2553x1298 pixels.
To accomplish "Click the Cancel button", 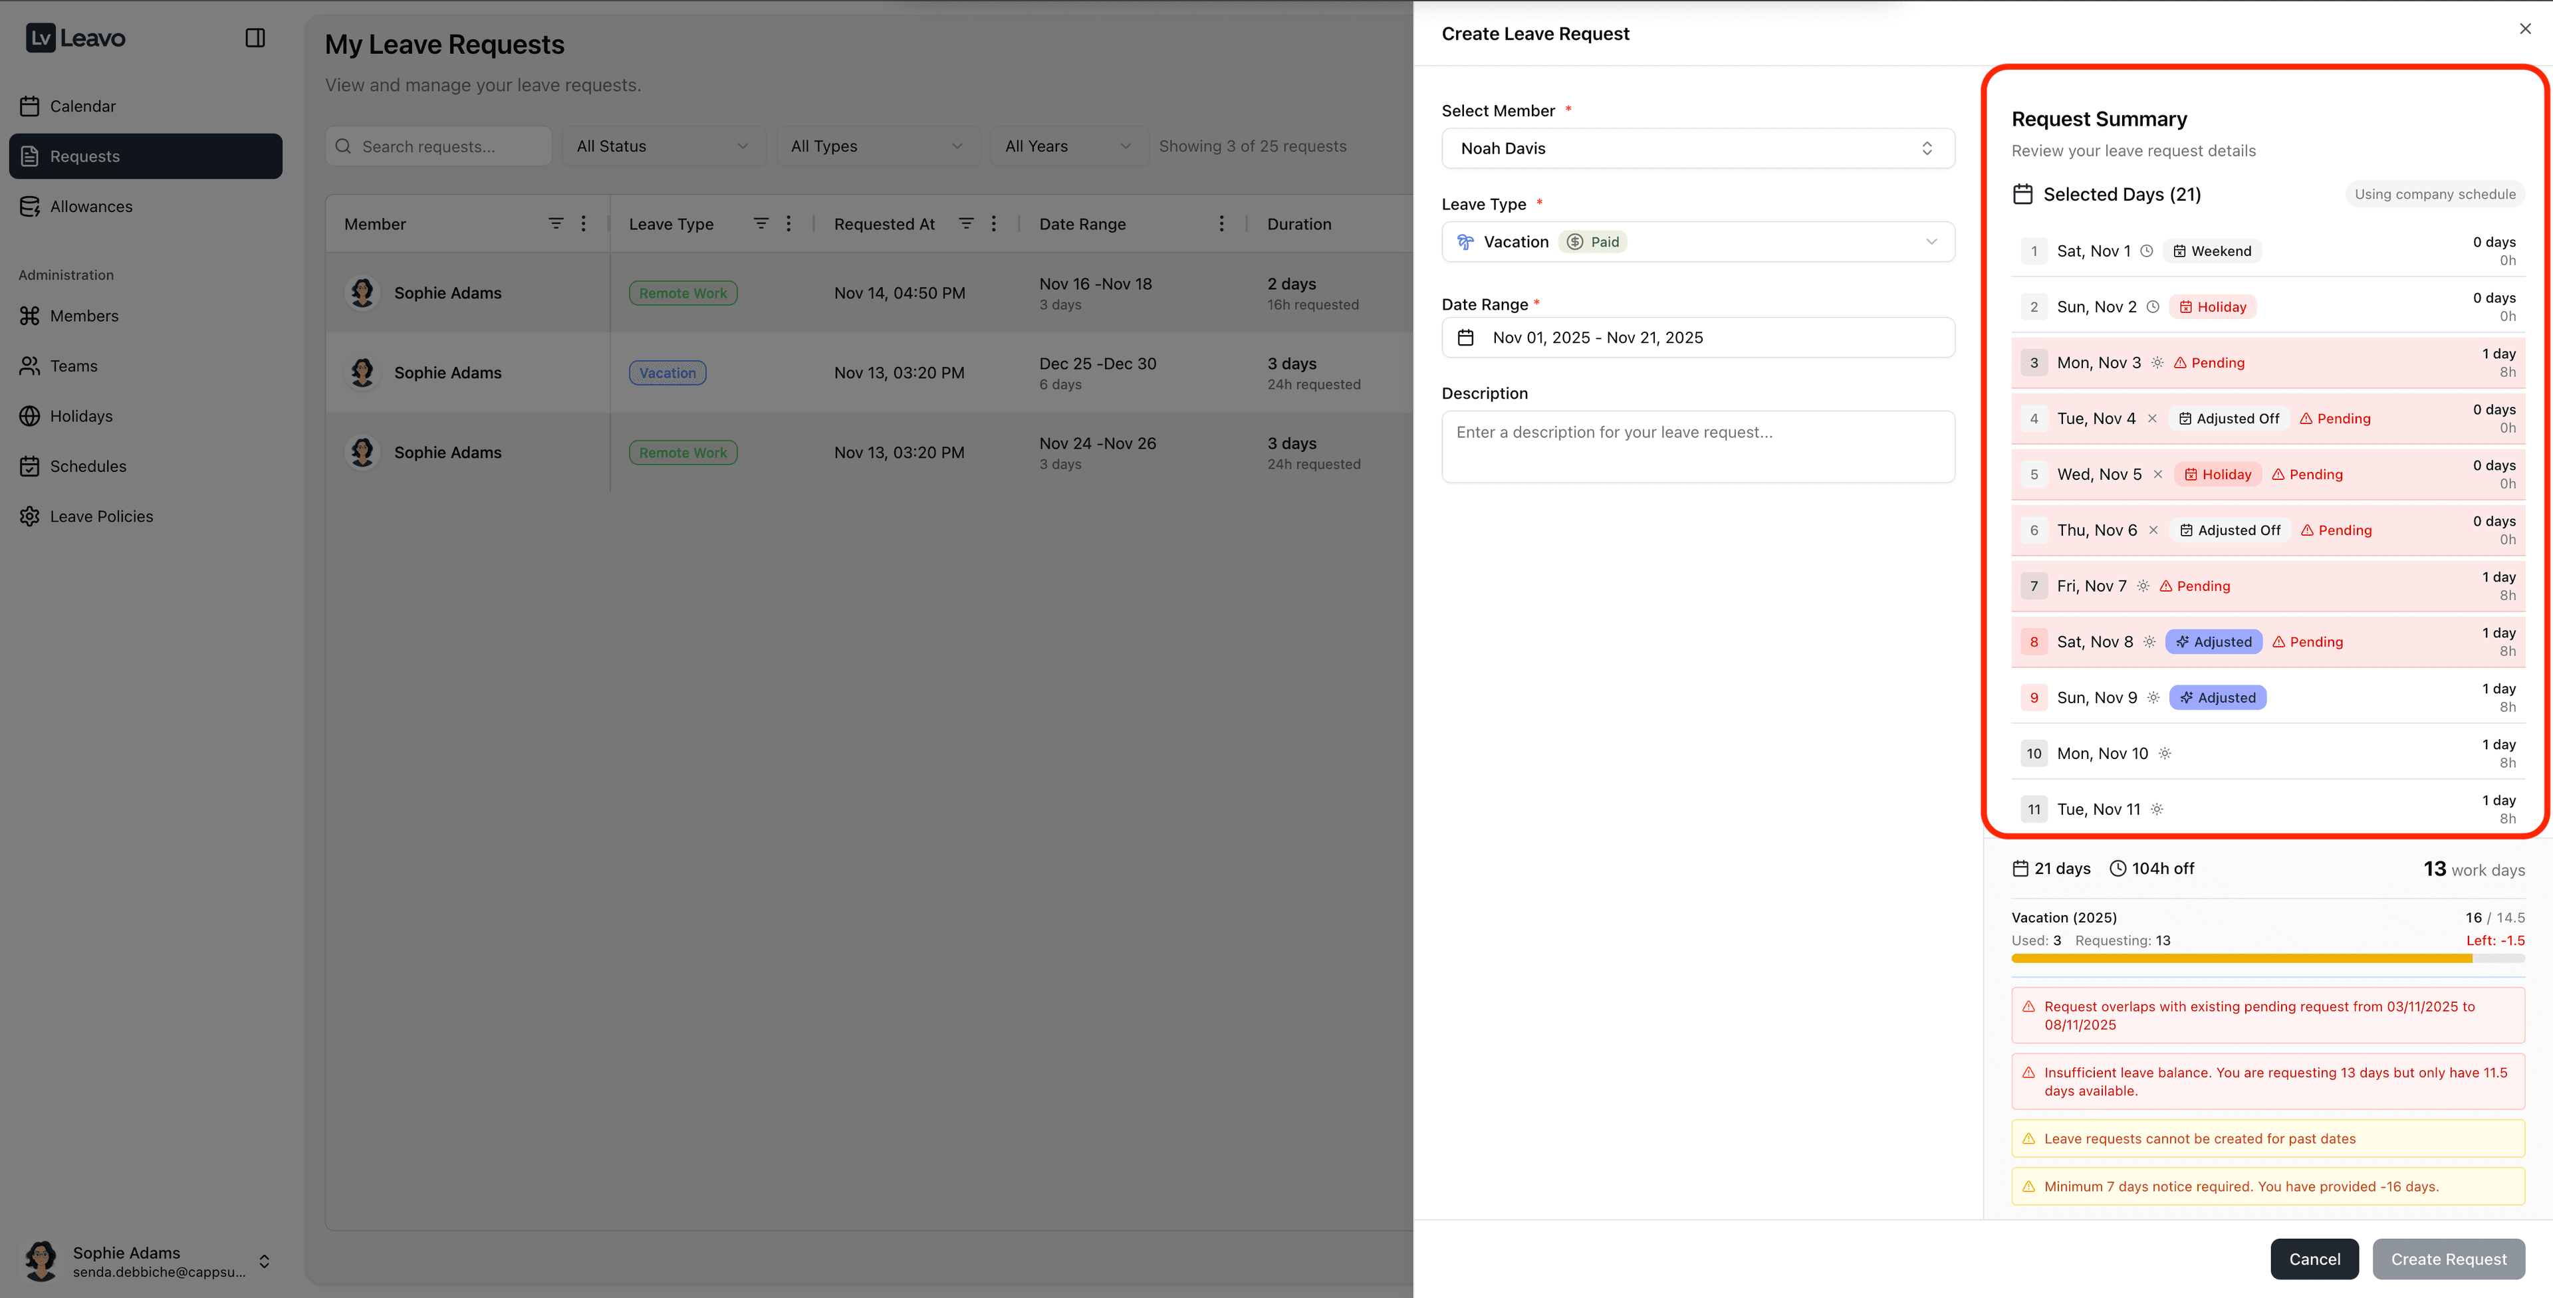I will (x=2313, y=1258).
